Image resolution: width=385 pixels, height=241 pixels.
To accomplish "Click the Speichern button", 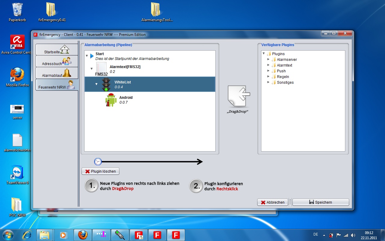I will click(x=320, y=202).
